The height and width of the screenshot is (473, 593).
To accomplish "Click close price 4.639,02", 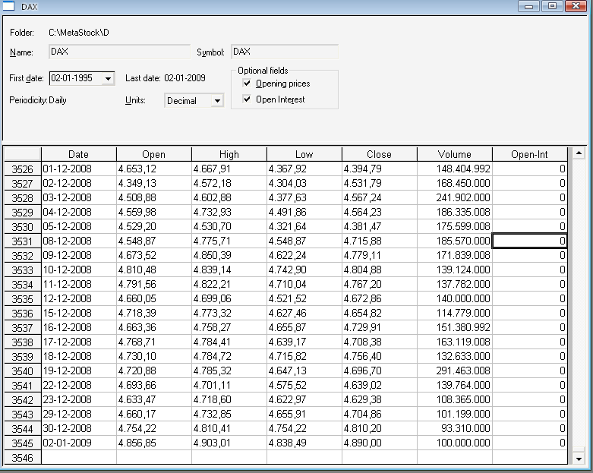I will point(380,385).
